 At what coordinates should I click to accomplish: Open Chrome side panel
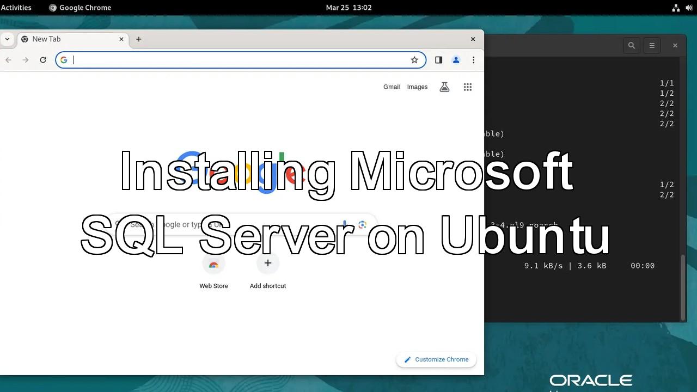coord(438,60)
